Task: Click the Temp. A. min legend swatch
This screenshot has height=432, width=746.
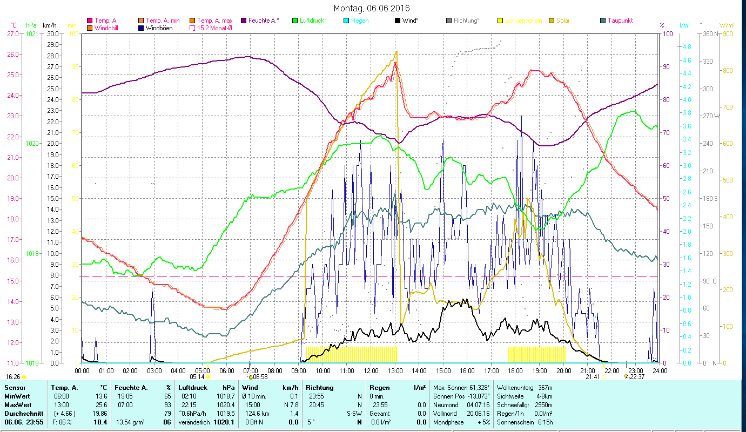Action: (142, 21)
